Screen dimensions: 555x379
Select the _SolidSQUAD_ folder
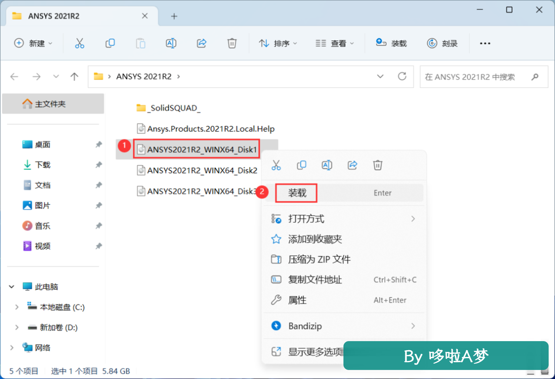pyautogui.click(x=168, y=108)
